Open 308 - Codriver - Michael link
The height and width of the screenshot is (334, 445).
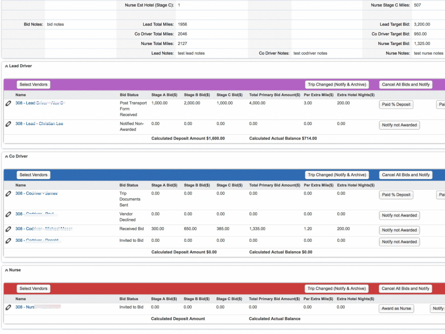pyautogui.click(x=44, y=229)
